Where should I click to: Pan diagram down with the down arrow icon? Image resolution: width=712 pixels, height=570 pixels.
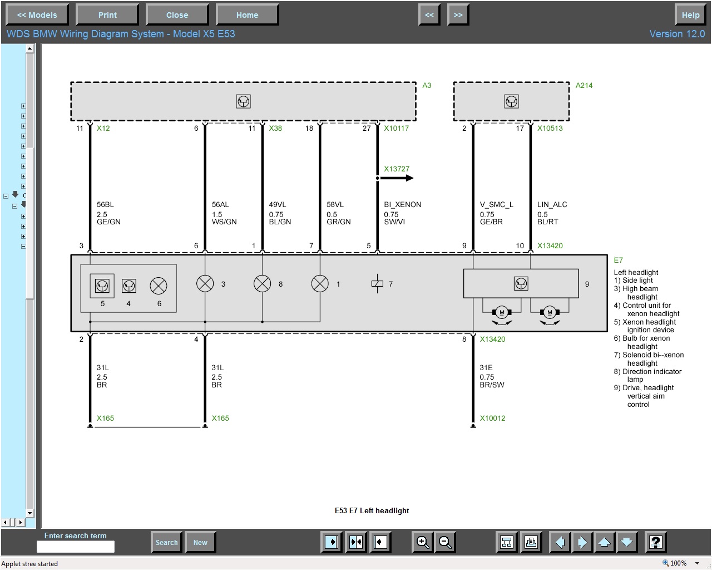(626, 542)
